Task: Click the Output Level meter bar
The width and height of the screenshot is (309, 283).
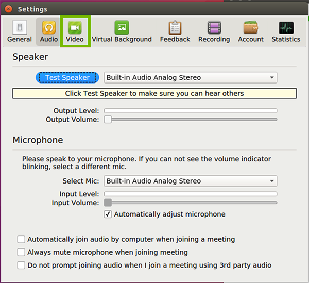Action: 191,111
